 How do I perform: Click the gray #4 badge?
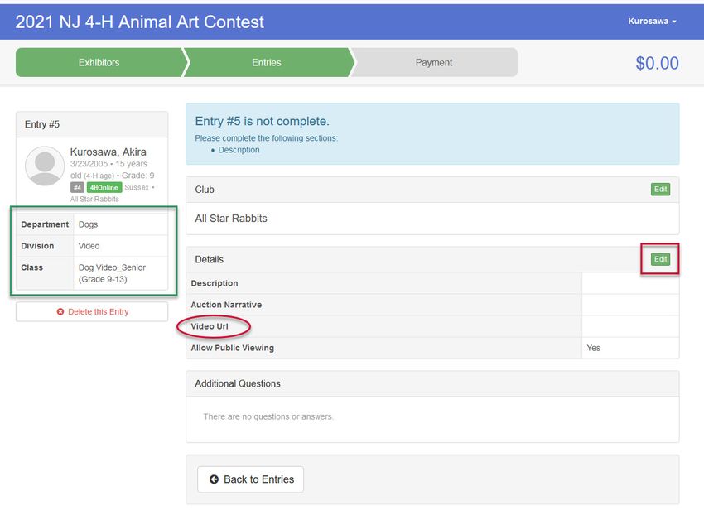click(77, 188)
